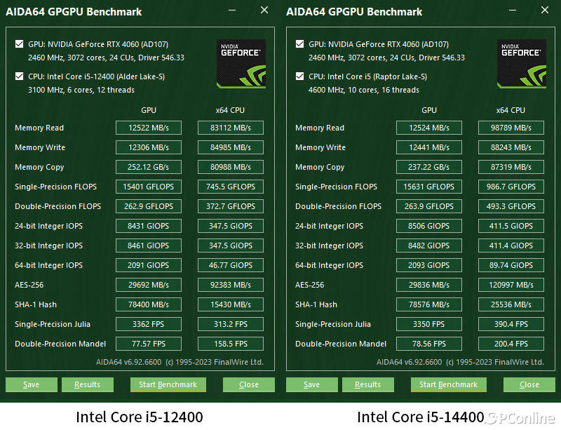Click 3362 FPS Julia GPU result
This screenshot has width=561, height=430.
pyautogui.click(x=149, y=324)
